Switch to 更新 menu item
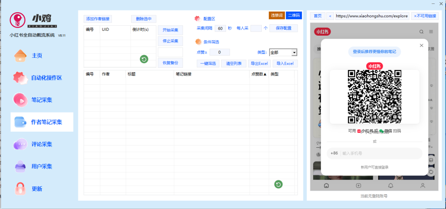The width and height of the screenshot is (446, 209). pos(37,189)
